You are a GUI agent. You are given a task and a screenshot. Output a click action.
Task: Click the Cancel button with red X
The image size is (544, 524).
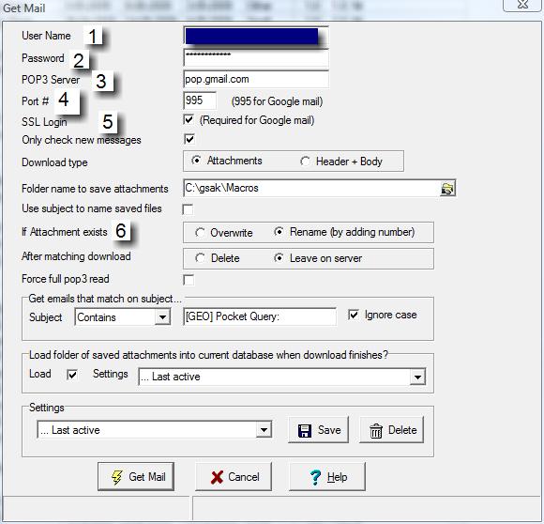tap(234, 476)
